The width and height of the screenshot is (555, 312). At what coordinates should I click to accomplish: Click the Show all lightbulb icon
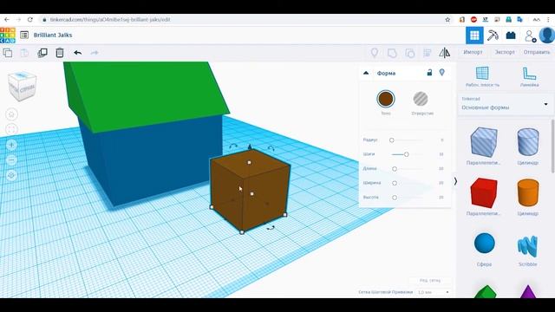pos(374,53)
